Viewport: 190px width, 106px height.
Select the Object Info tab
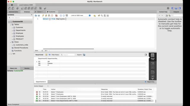(13, 68)
